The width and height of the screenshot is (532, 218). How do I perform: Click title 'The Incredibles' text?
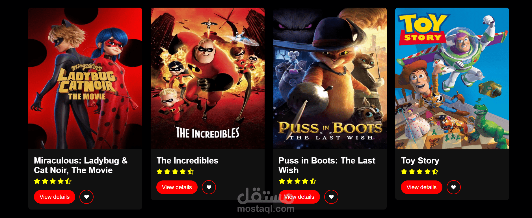pyautogui.click(x=187, y=161)
